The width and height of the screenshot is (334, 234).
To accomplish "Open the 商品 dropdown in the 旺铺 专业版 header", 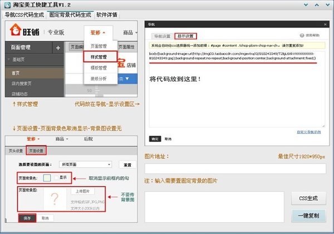I will [130, 33].
